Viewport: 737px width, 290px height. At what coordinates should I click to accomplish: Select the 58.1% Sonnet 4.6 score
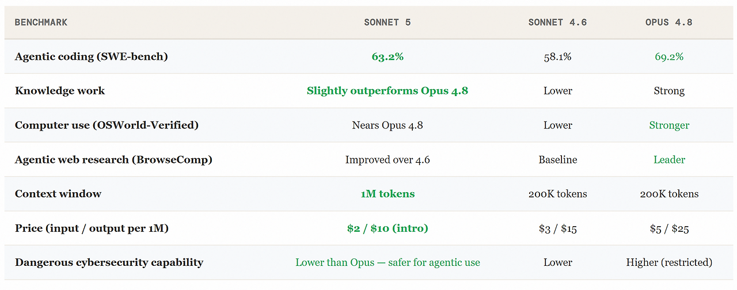coord(557,56)
